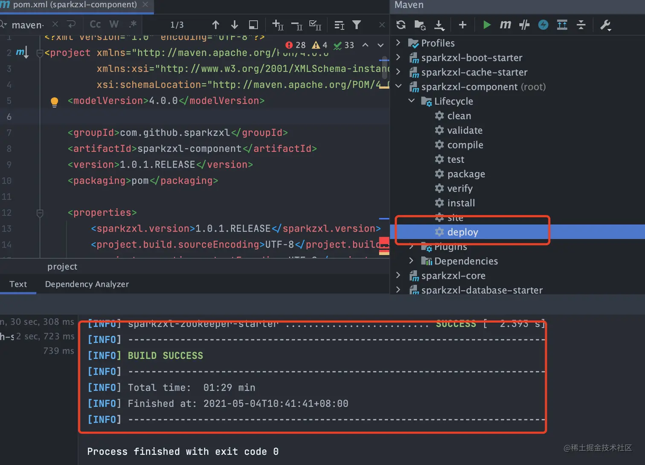Toggle skip tests mode icon
This screenshot has width=645, height=465.
[x=543, y=25]
